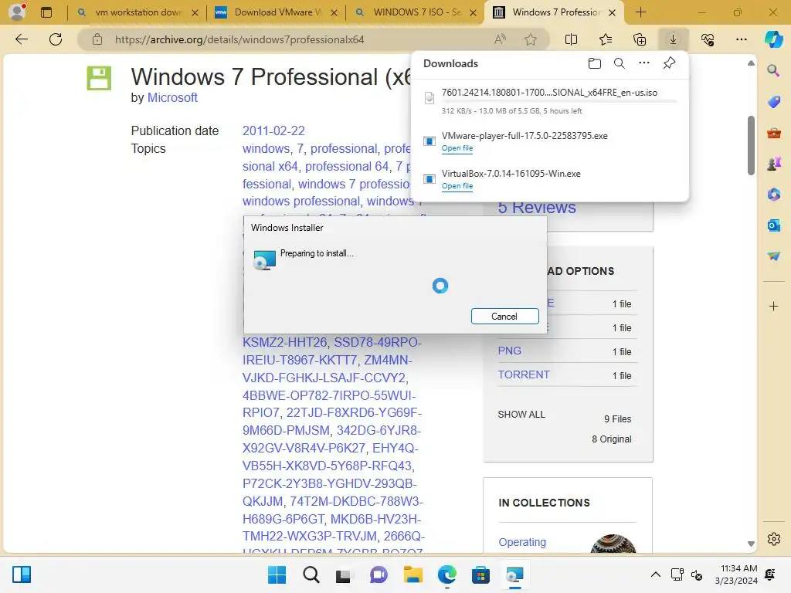Pin the Downloads panel

pos(669,63)
